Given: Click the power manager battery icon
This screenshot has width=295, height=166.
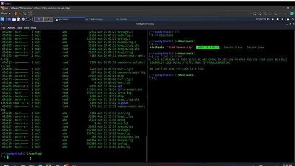Looking at the screenshot, I should [282, 19].
